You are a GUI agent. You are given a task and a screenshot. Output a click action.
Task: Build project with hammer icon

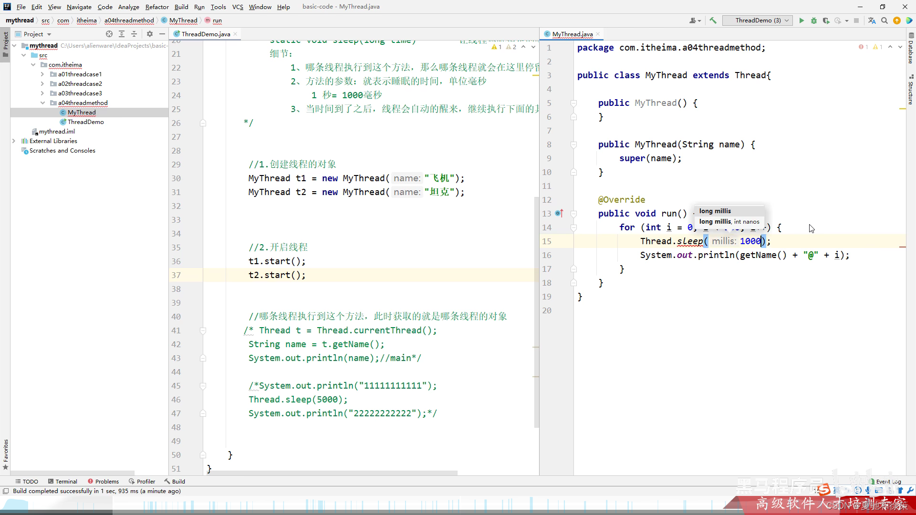[x=713, y=21]
